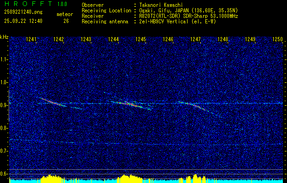Click the 0.8 kHz axis label
Viewport: 287px width, 183px height.
coord(4,128)
